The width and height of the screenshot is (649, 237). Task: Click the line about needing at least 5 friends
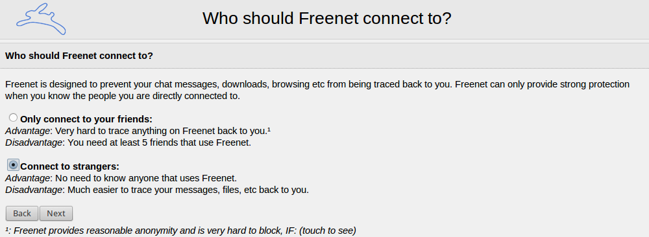(x=160, y=143)
